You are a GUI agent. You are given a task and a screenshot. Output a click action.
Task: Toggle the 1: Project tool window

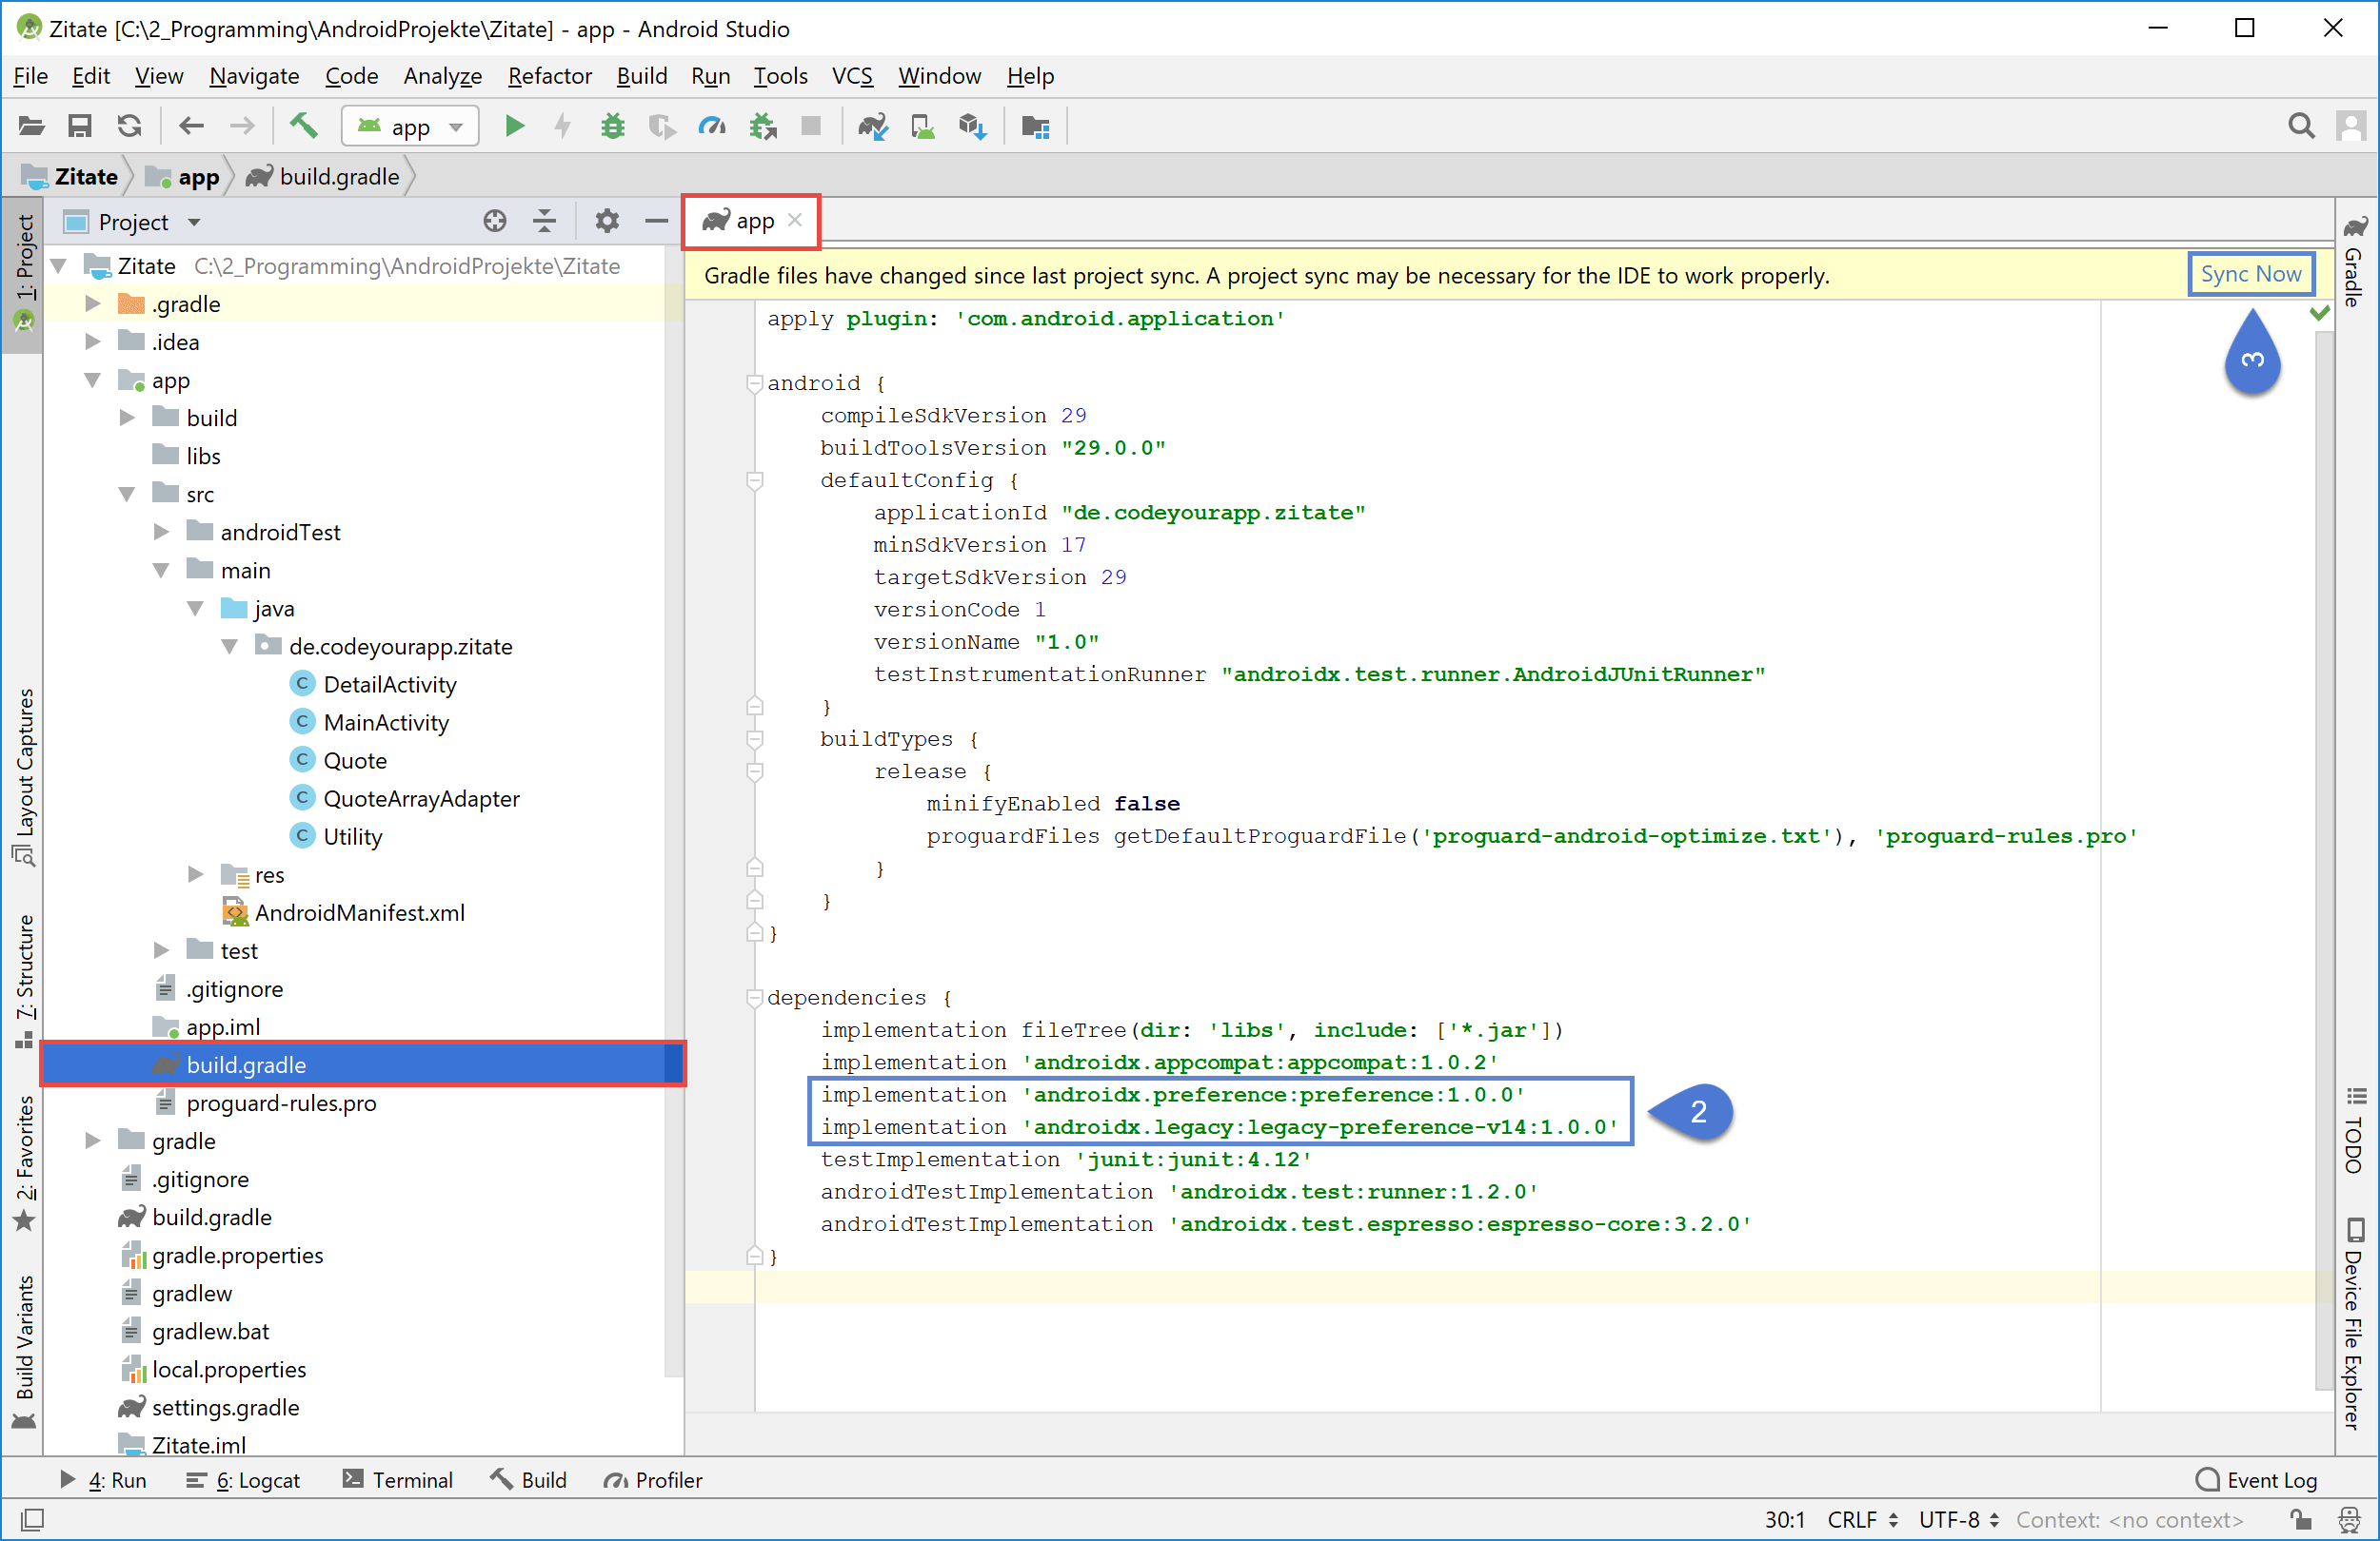coord(24,274)
